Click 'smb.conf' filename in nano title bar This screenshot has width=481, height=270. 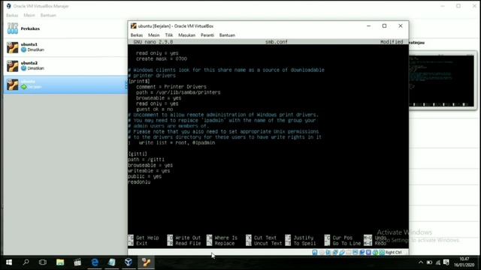[277, 42]
